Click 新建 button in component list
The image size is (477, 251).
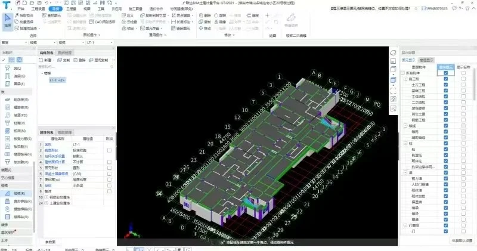tap(46, 60)
